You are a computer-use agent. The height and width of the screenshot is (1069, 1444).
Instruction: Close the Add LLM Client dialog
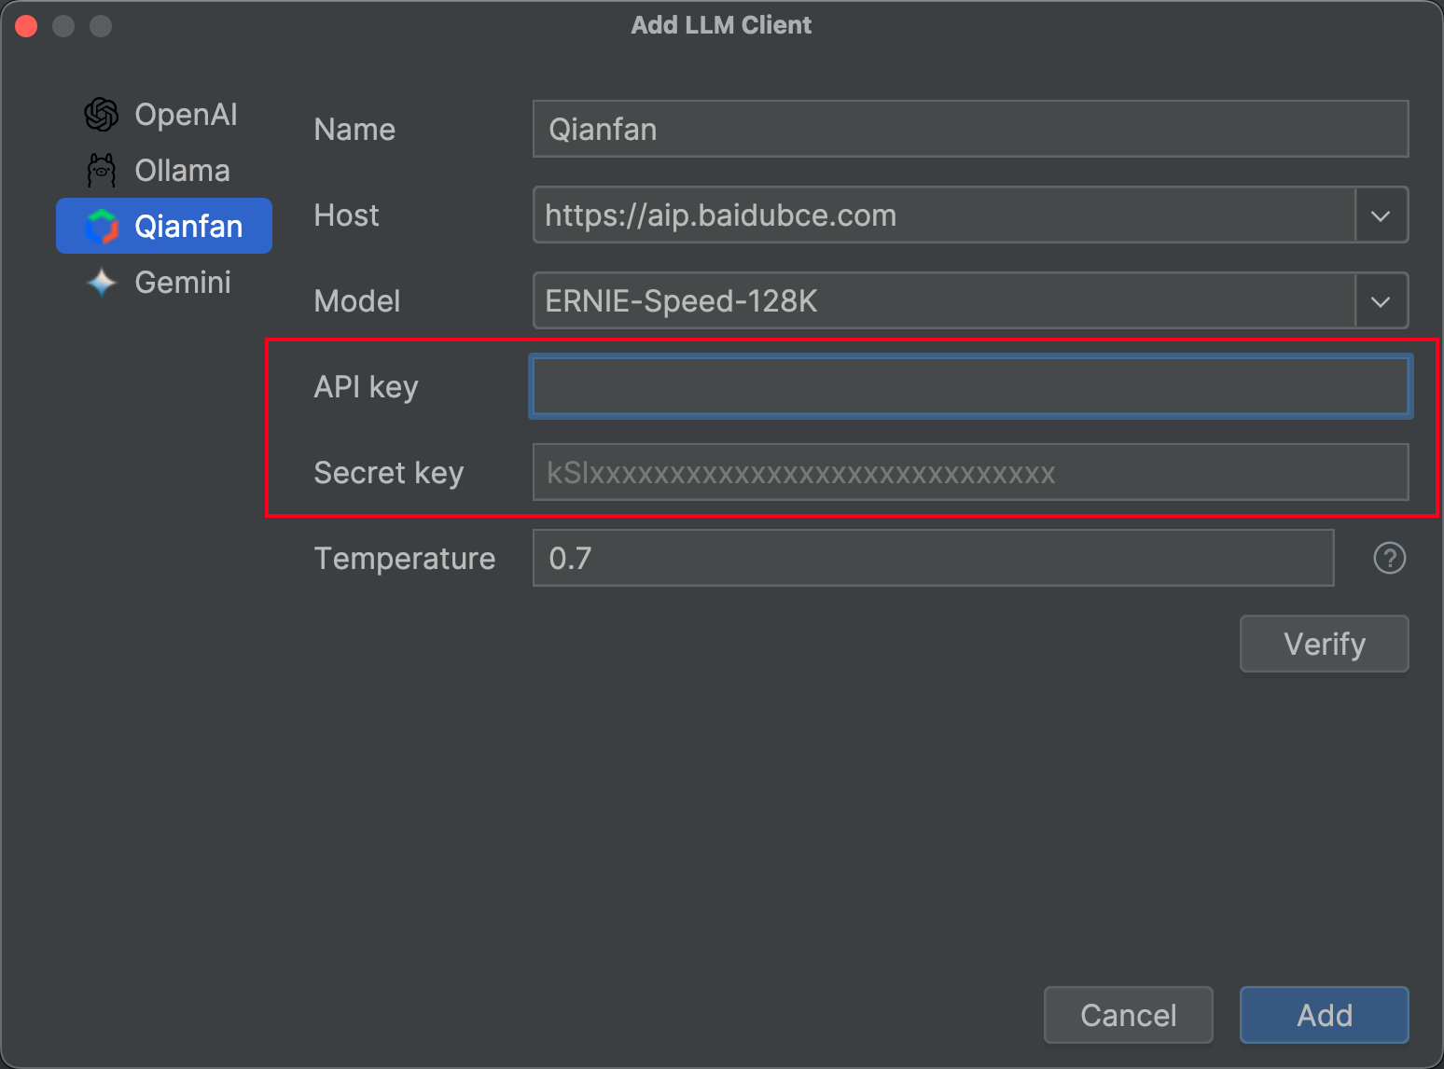click(26, 26)
